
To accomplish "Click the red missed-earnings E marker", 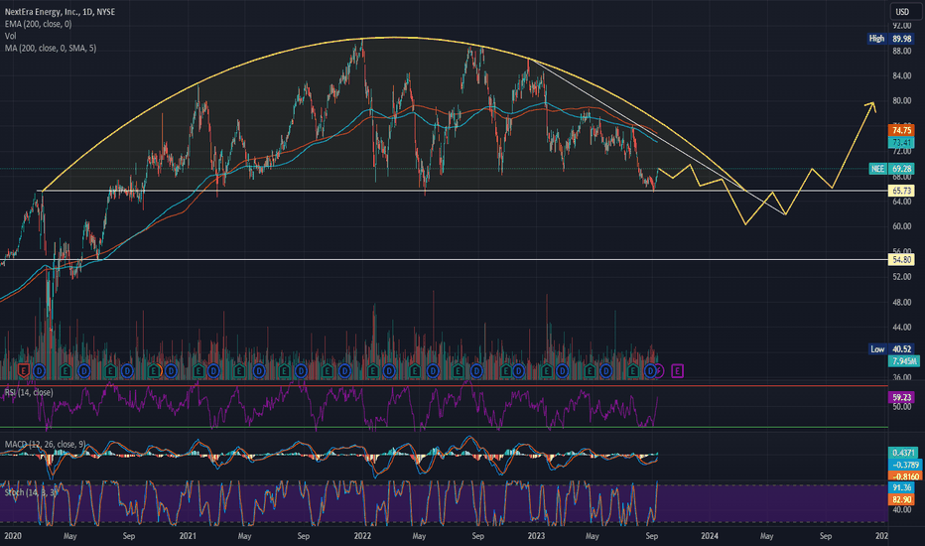I will click(23, 370).
